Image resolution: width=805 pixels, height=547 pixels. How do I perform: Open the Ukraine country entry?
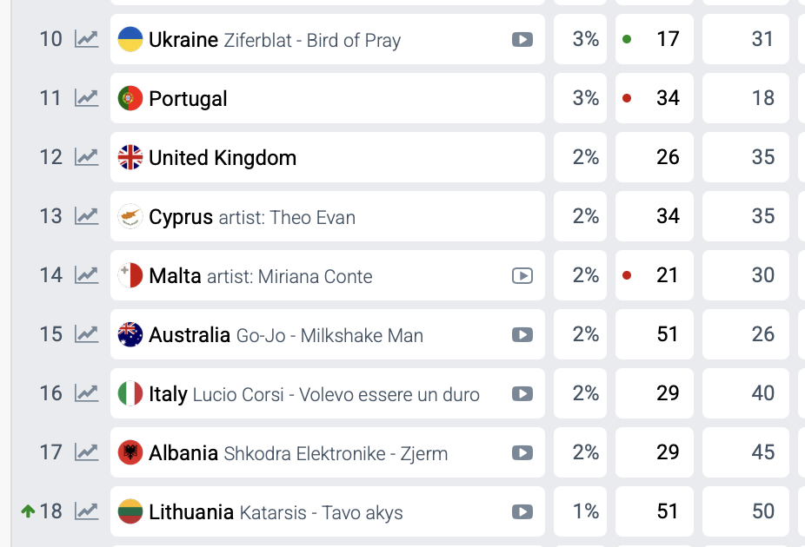coord(183,39)
